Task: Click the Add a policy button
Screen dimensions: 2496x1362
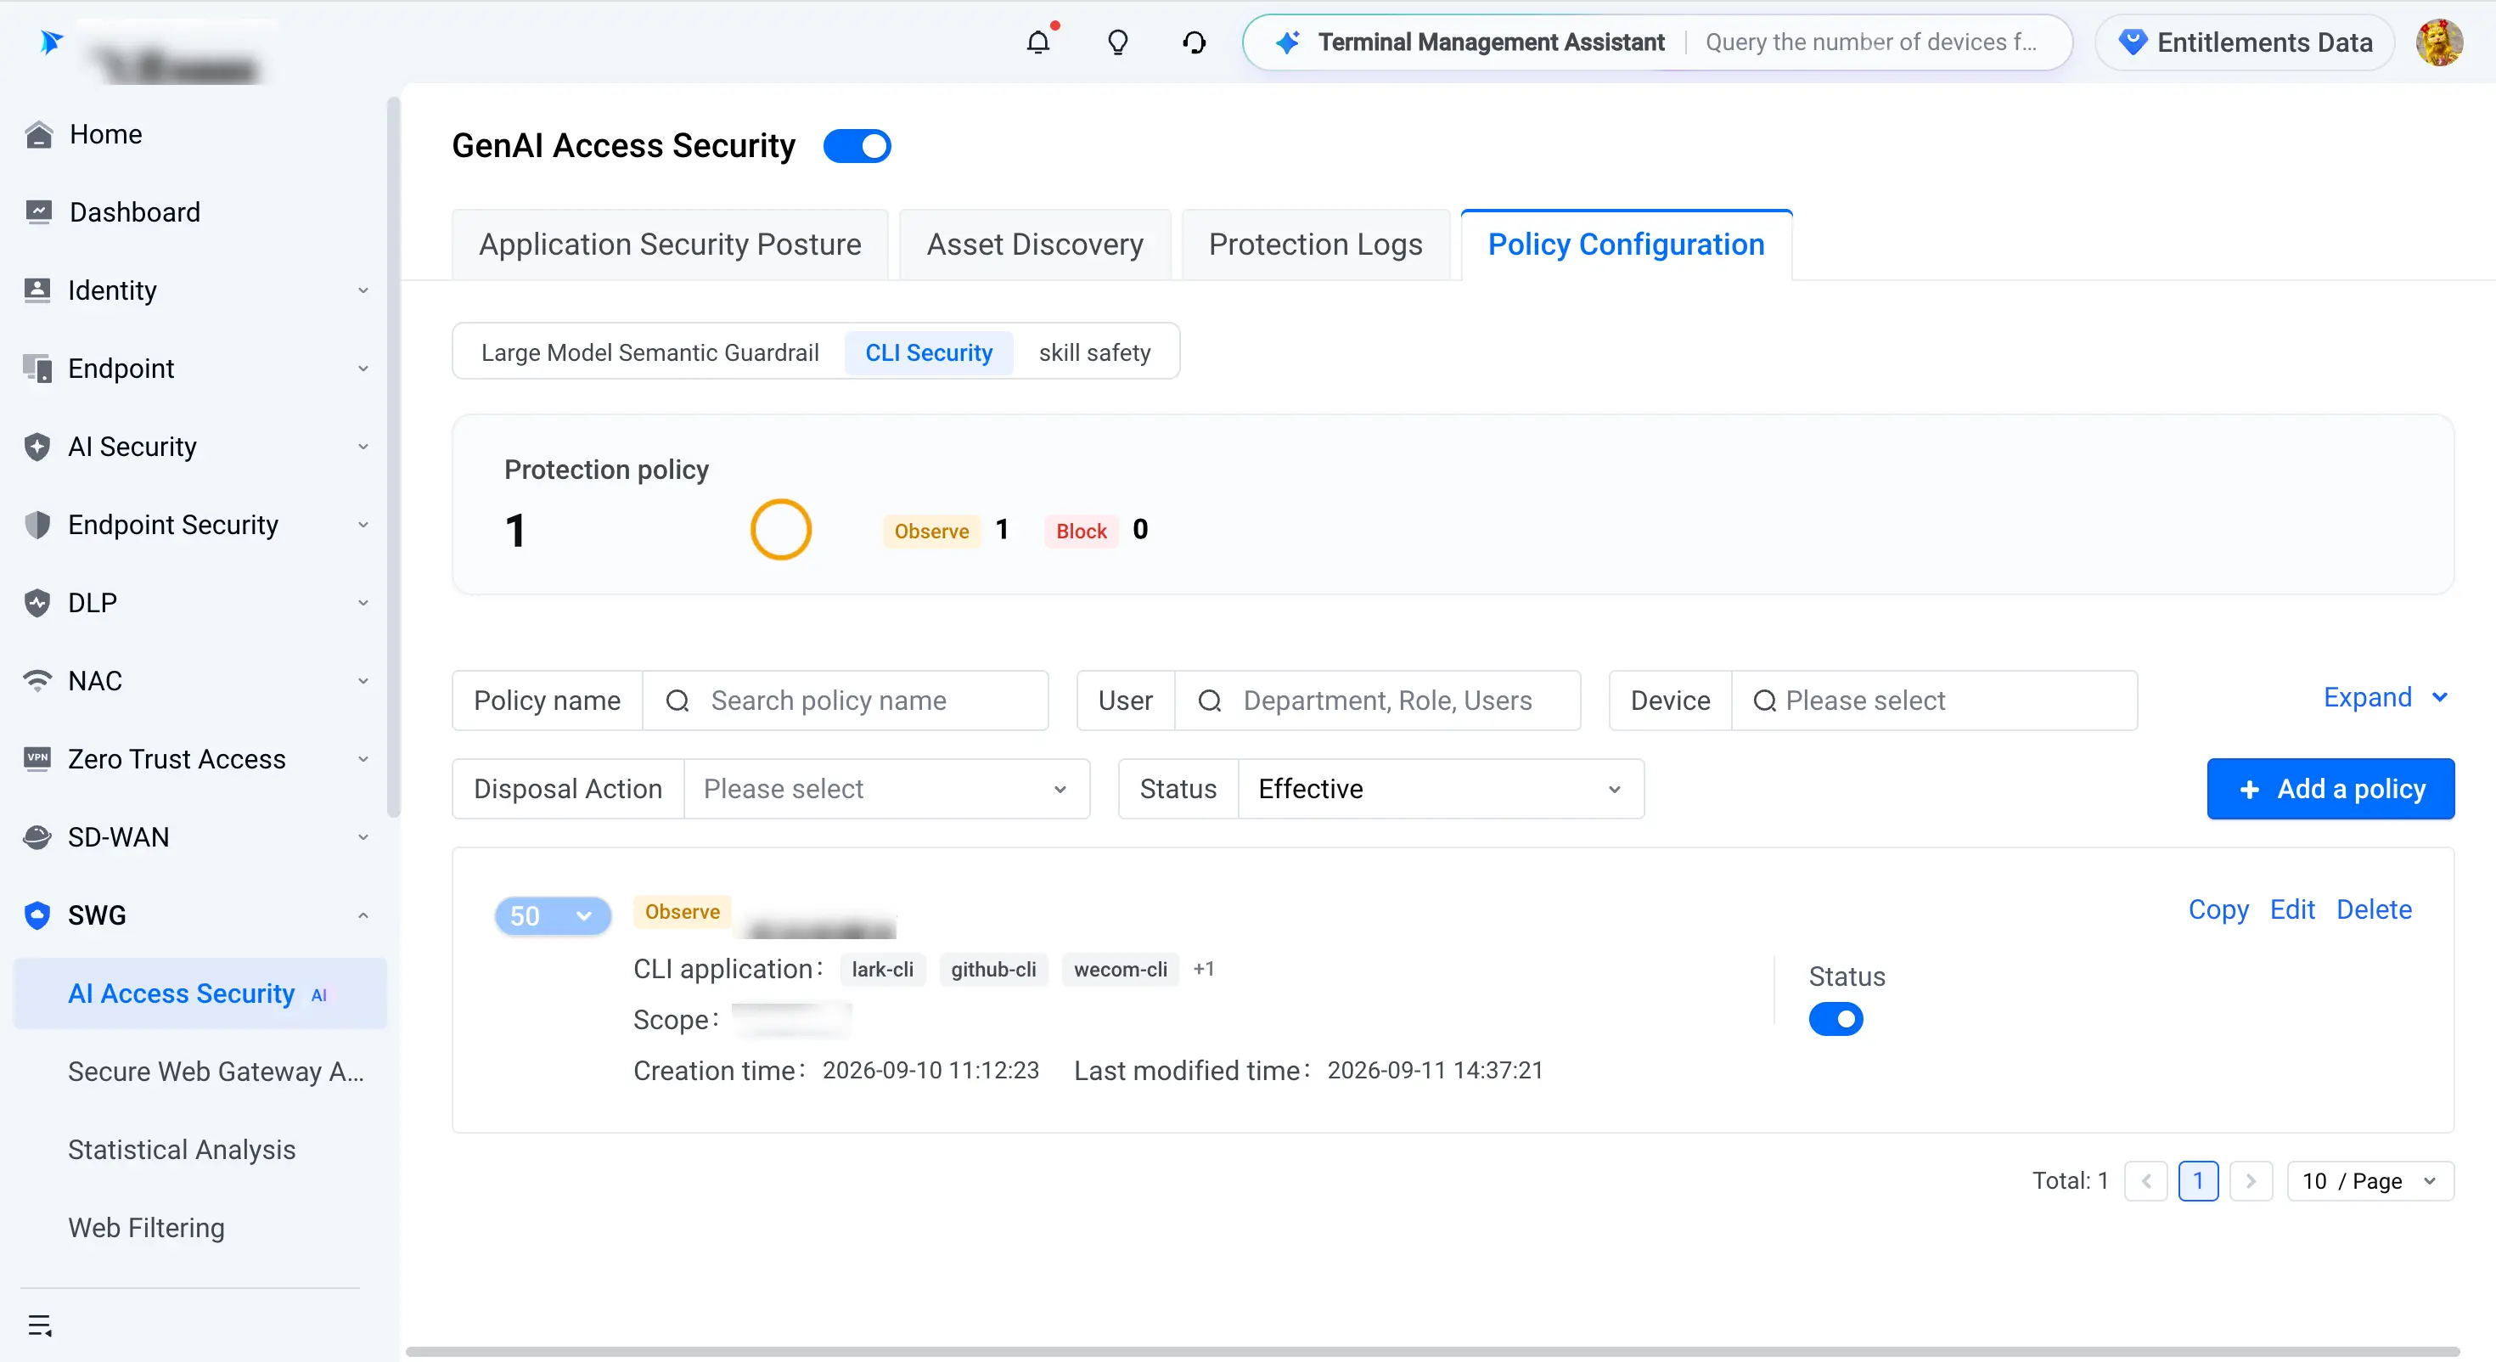Action: (x=2330, y=789)
